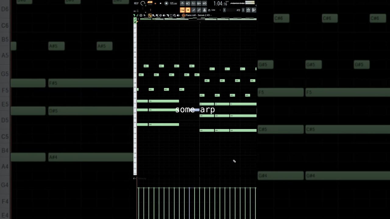Click the first velocity bar in velocity lane
Image resolution: width=390 pixels, height=219 pixels.
pos(139,203)
